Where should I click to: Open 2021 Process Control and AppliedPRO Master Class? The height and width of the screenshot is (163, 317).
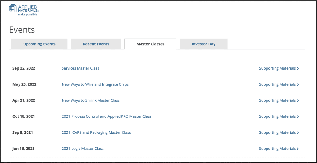106,116
